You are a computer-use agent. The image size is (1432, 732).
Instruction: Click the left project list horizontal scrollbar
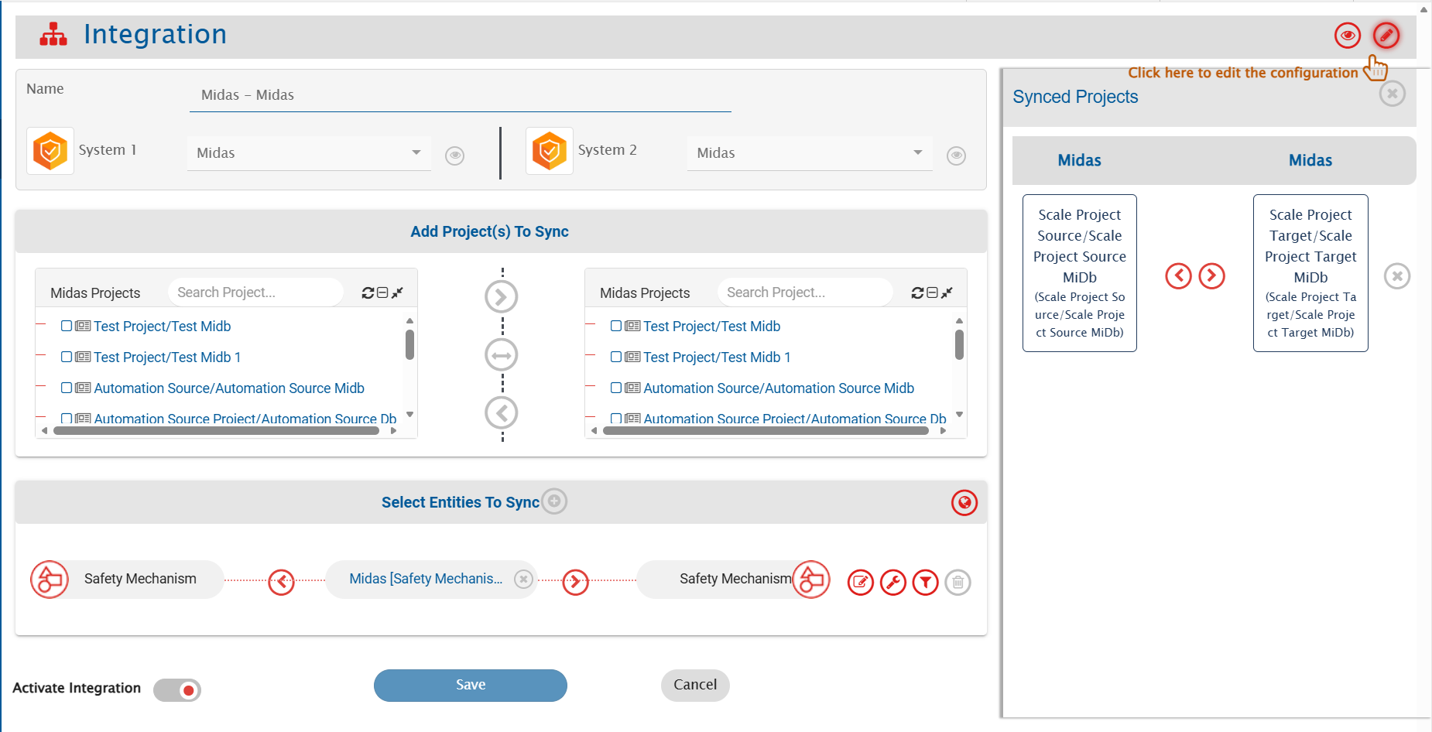pyautogui.click(x=217, y=431)
